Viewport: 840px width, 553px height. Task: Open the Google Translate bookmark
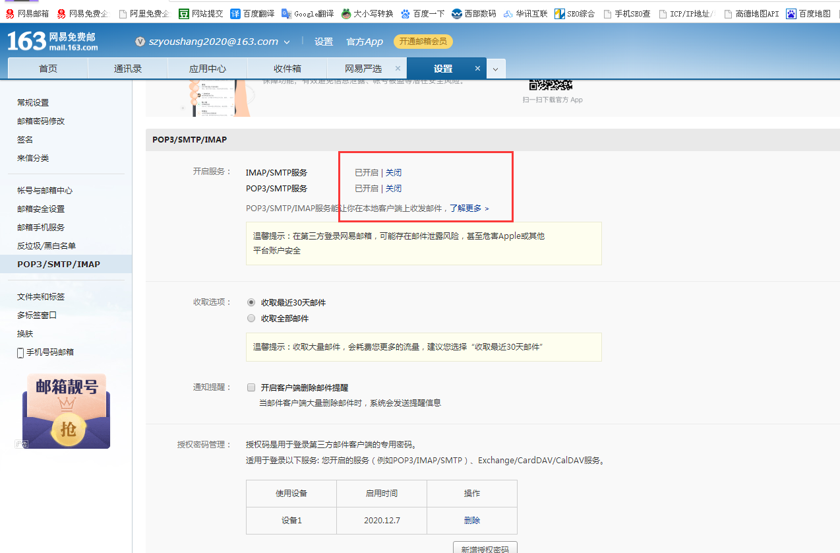pyautogui.click(x=307, y=13)
